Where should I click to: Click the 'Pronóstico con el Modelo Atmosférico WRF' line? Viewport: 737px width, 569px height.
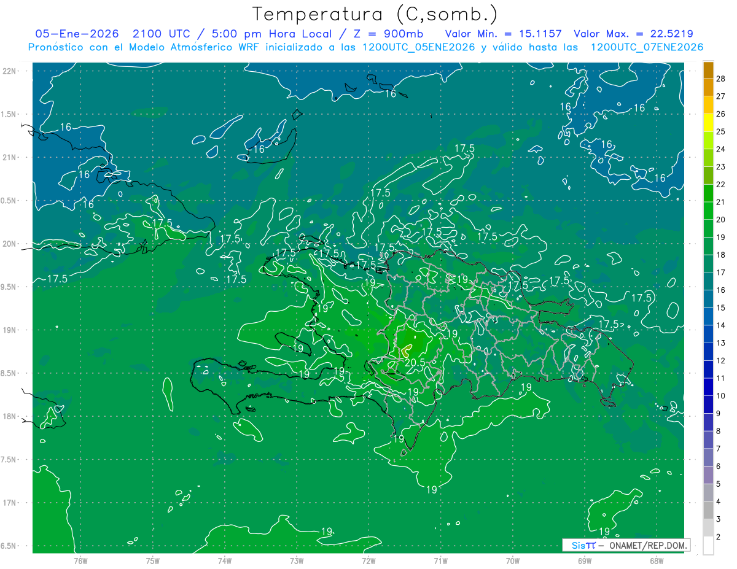click(365, 47)
